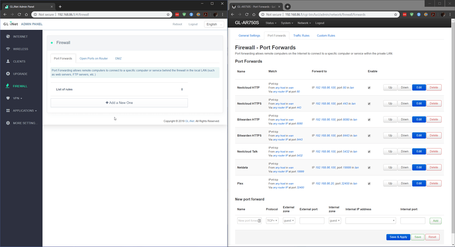Switch to Traffic Rules tab

point(301,36)
